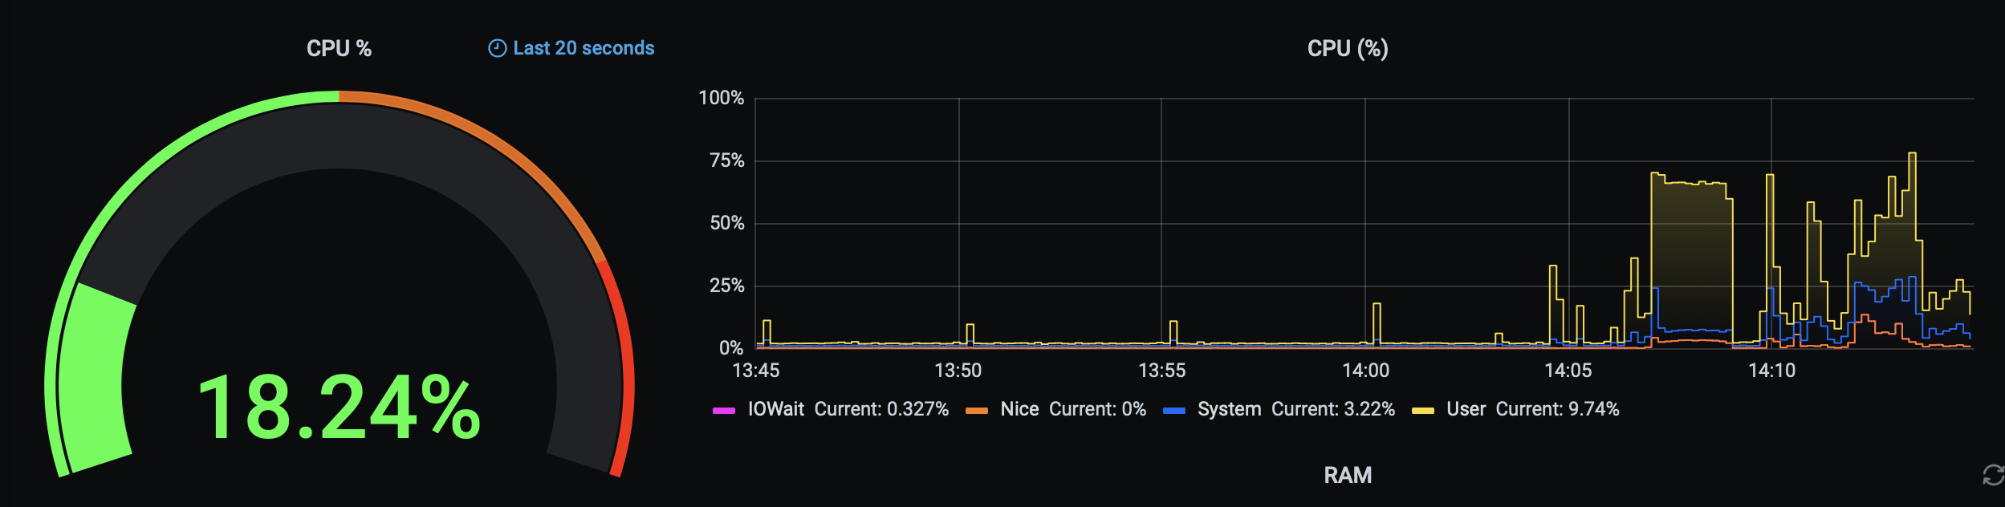Open the CPU (%) graph panel title
Screen dimensions: 2005x507
(1348, 48)
